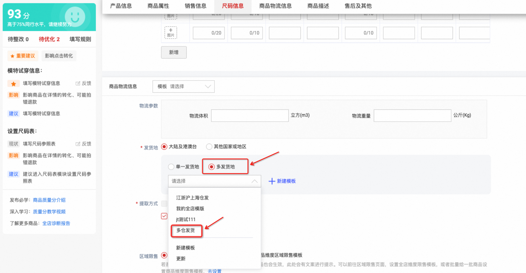
Task: Select the 区域限售 radio button
Action: coord(164,255)
